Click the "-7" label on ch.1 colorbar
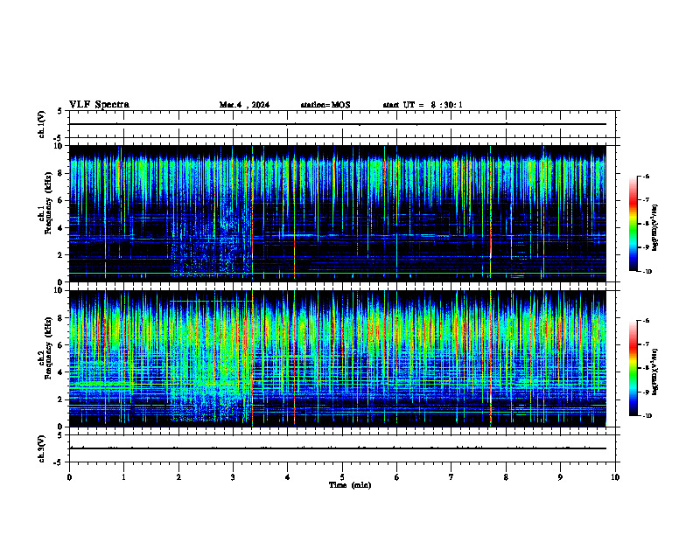Screen dimensions: 693x535 pos(646,200)
